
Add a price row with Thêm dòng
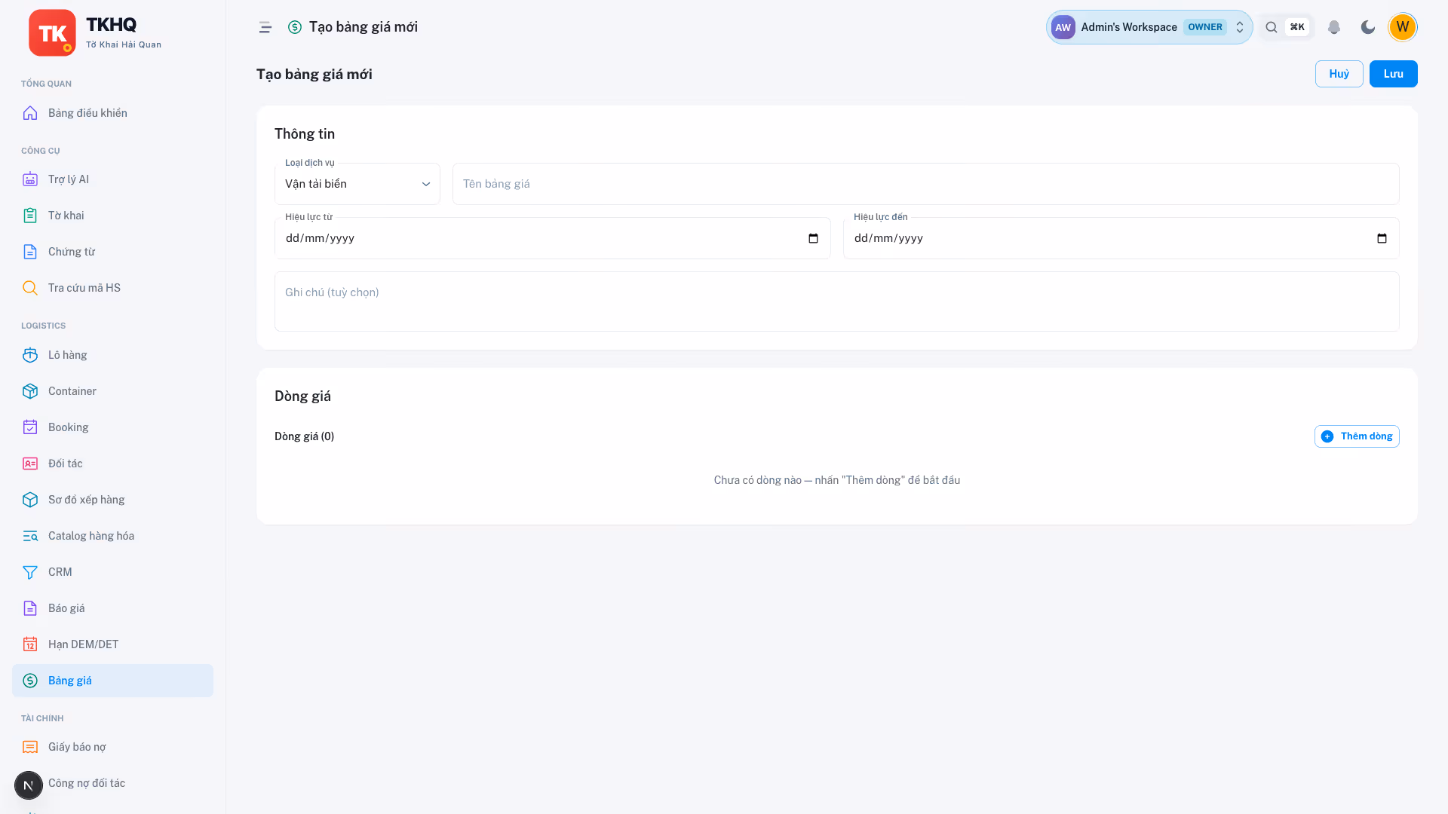coord(1357,436)
